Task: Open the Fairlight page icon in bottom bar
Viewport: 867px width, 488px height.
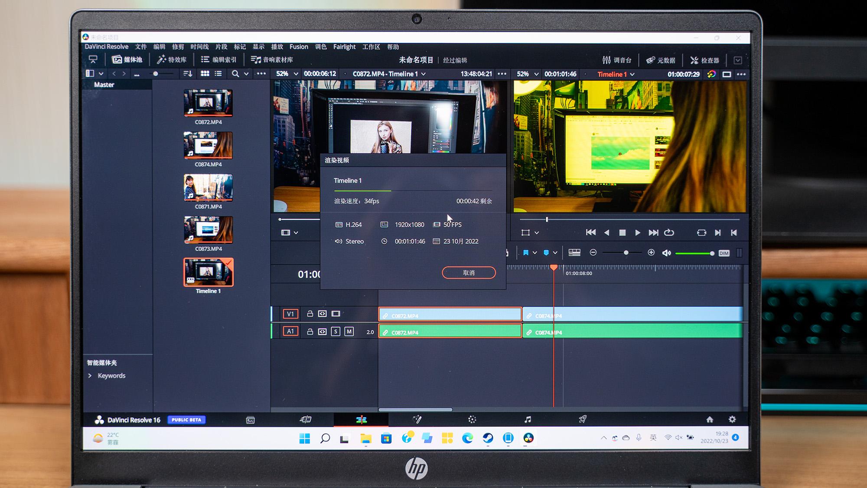Action: [x=527, y=419]
